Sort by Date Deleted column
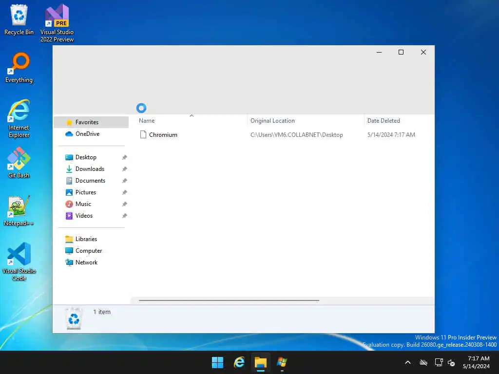499x374 pixels. click(x=384, y=121)
